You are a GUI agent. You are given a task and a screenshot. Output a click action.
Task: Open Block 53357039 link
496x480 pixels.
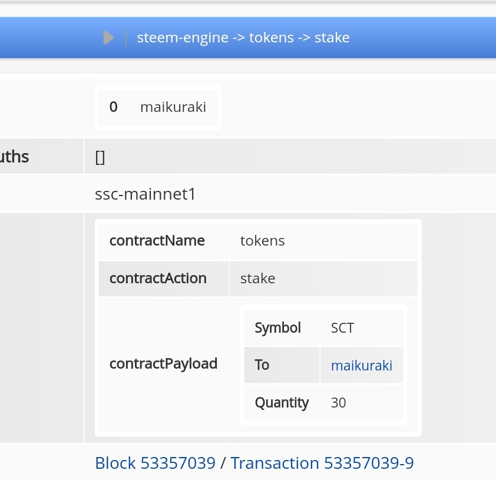pyautogui.click(x=155, y=463)
